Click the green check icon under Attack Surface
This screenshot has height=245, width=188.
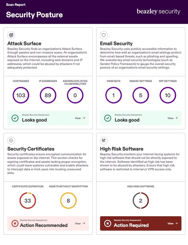point(15,118)
